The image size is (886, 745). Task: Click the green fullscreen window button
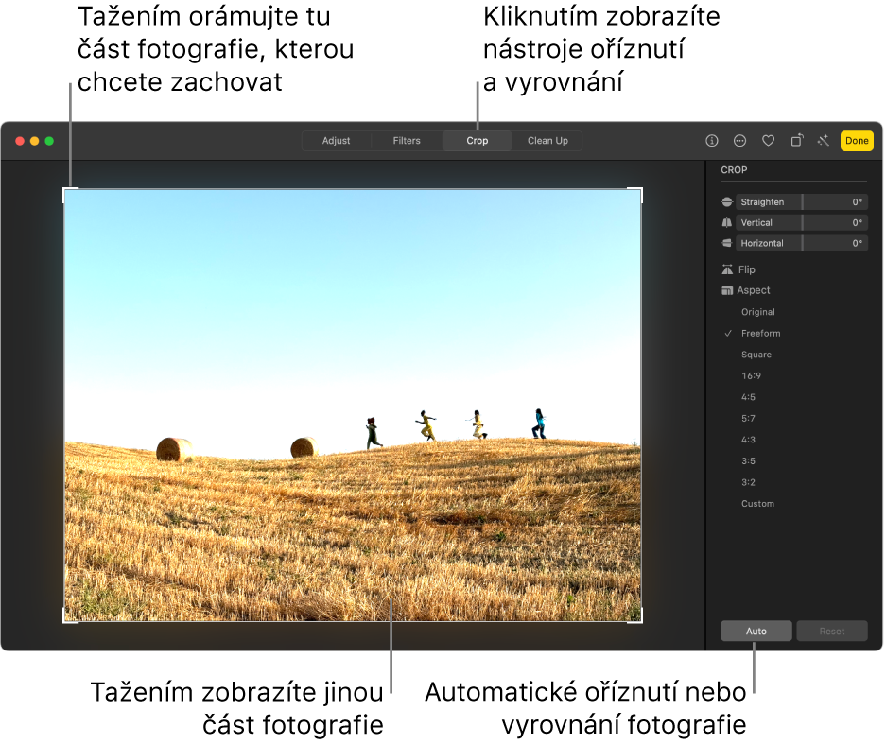pyautogui.click(x=49, y=141)
